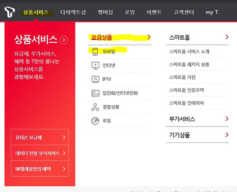Viewport: 237px width, 192px height.
Task: Open the 스마트홈 category heading
Action: 179,37
